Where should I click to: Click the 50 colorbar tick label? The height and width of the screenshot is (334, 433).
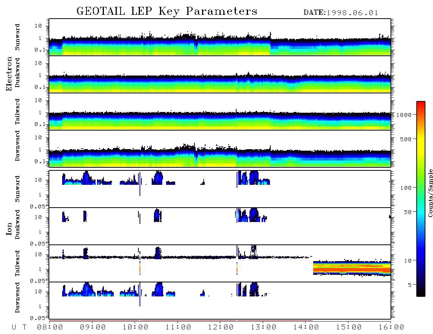coord(408,212)
